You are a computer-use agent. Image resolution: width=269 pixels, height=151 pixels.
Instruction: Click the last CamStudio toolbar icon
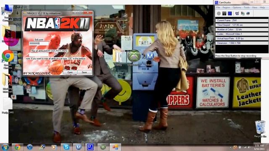click(x=248, y=13)
